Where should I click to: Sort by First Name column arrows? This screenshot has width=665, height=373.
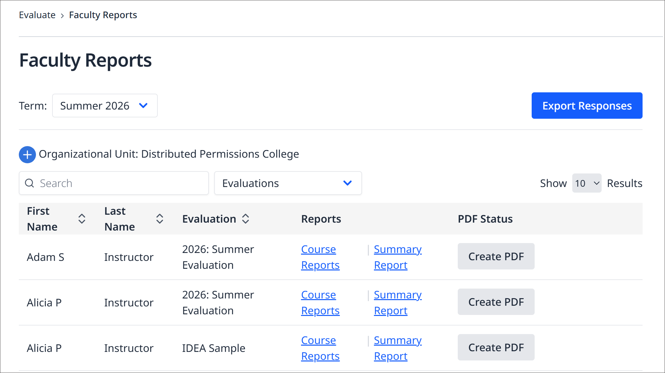pos(82,219)
